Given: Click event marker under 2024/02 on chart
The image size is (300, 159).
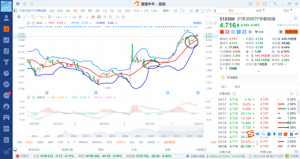Looking at the screenshot, I should [96, 93].
